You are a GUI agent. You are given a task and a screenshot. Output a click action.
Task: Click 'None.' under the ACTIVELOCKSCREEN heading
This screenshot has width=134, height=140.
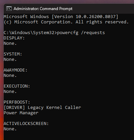[x=10, y=129]
